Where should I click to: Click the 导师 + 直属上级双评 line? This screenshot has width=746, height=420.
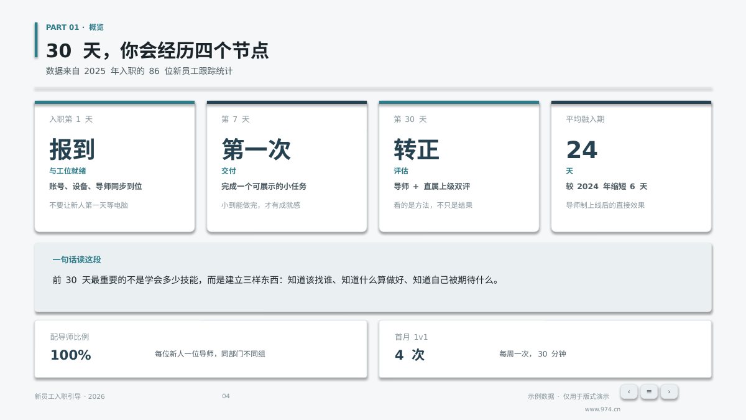[x=432, y=186]
